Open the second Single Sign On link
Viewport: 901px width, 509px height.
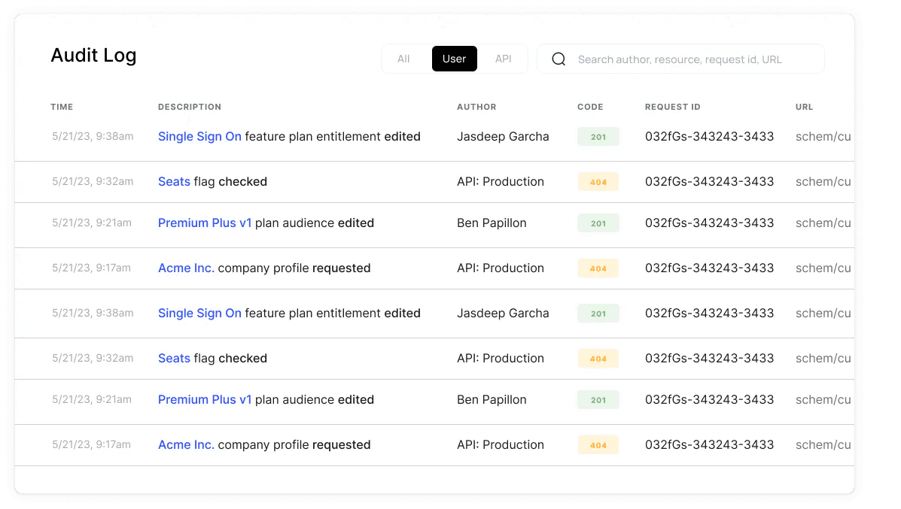coord(199,314)
